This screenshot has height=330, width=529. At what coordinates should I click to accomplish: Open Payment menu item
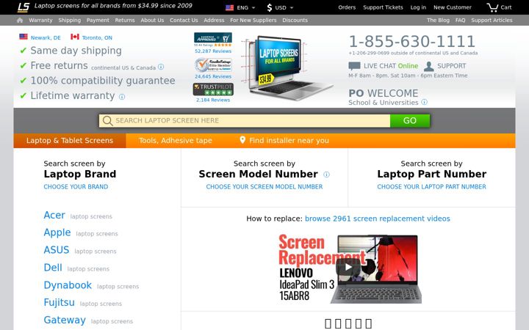[98, 21]
